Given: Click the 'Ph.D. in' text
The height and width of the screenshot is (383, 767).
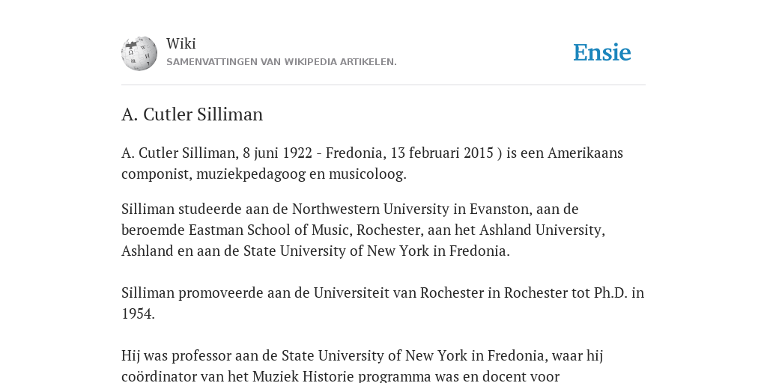Looking at the screenshot, I should click(x=619, y=293).
